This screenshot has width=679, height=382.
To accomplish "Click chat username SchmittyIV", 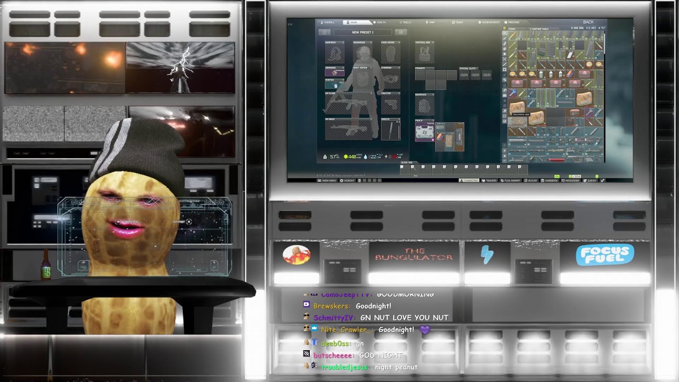I will click(x=334, y=317).
